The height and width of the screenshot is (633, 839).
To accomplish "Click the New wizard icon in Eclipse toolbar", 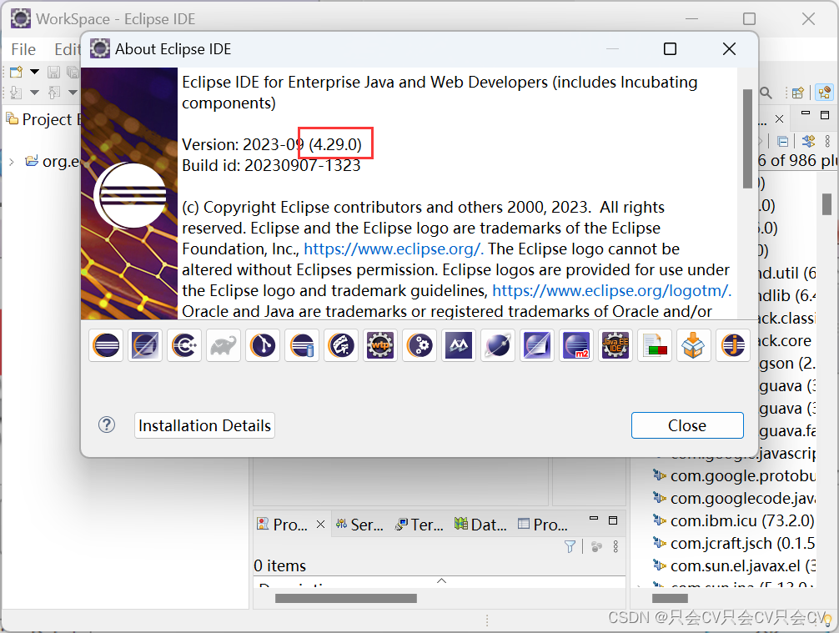I will point(16,72).
